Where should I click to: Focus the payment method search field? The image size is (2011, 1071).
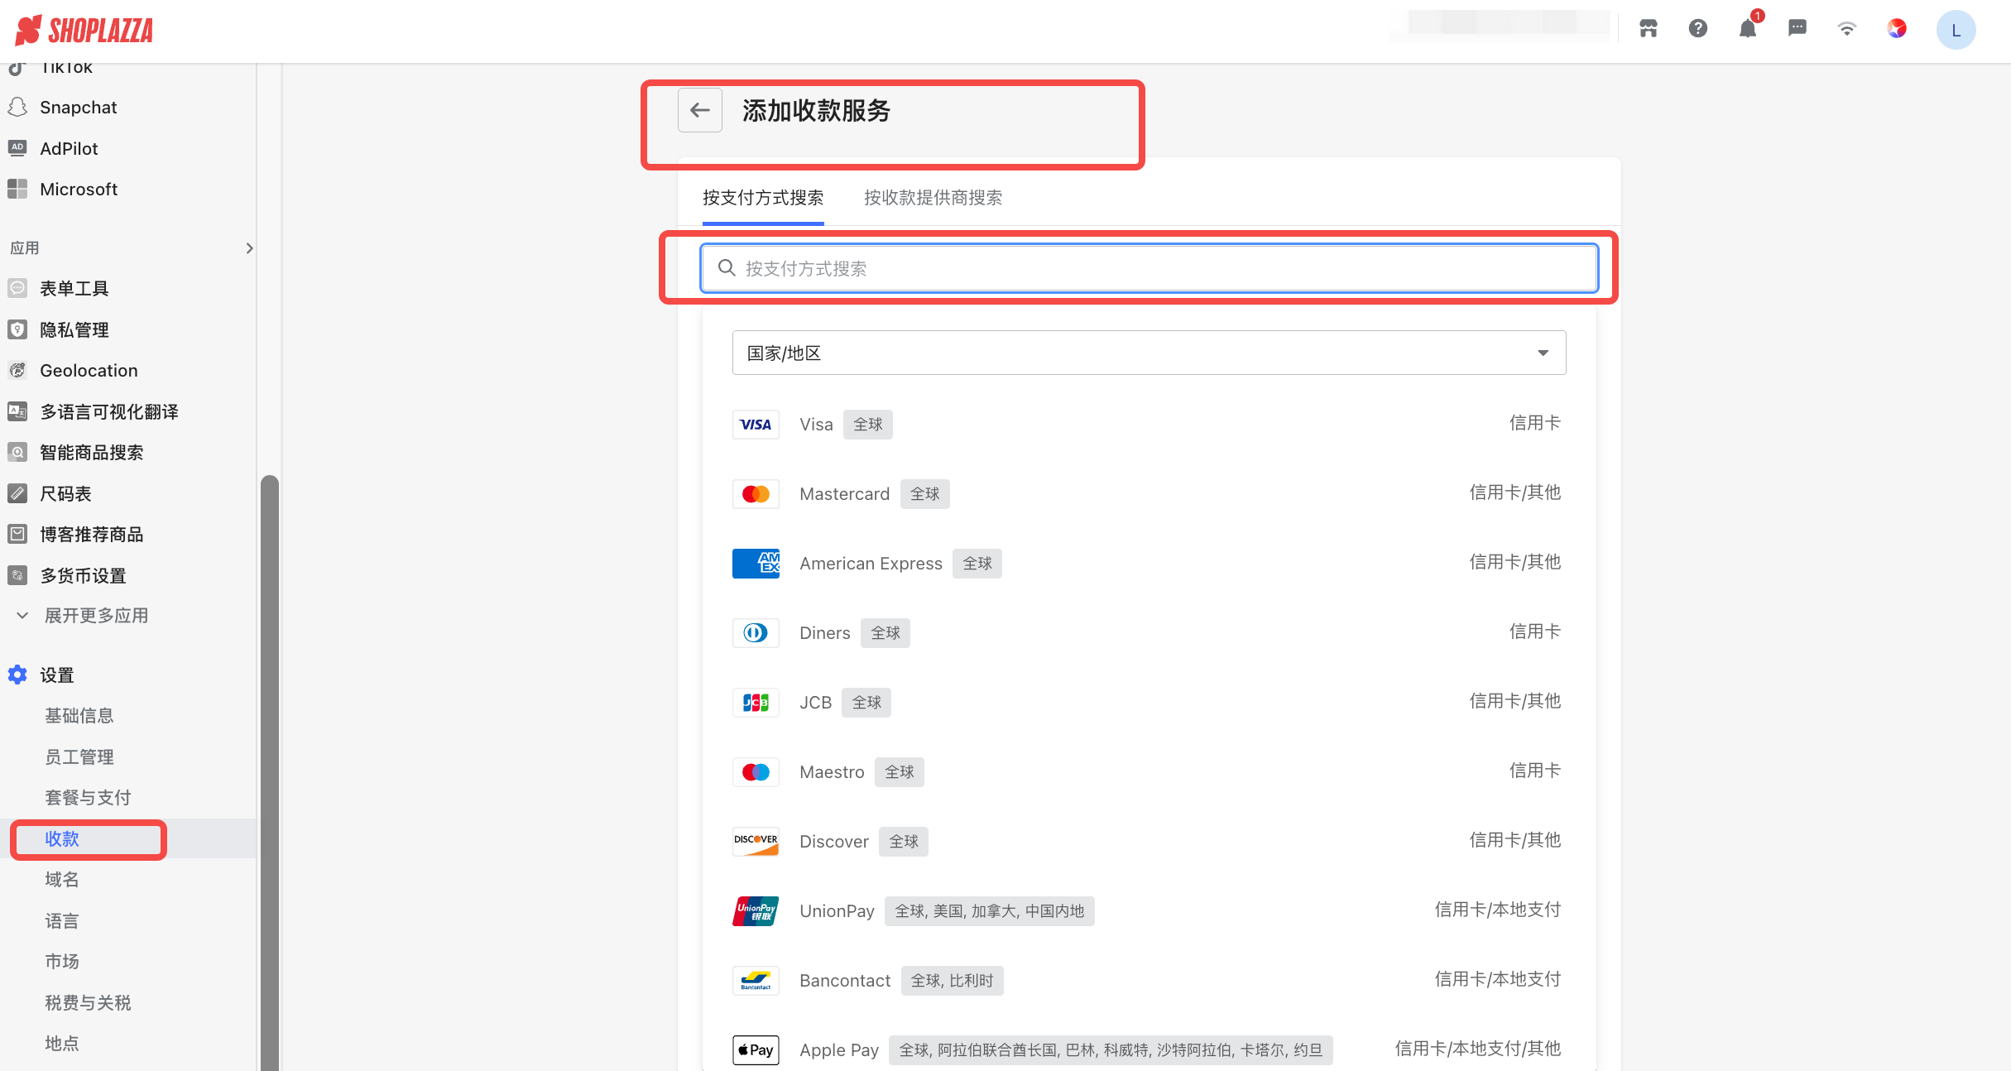tap(1149, 268)
